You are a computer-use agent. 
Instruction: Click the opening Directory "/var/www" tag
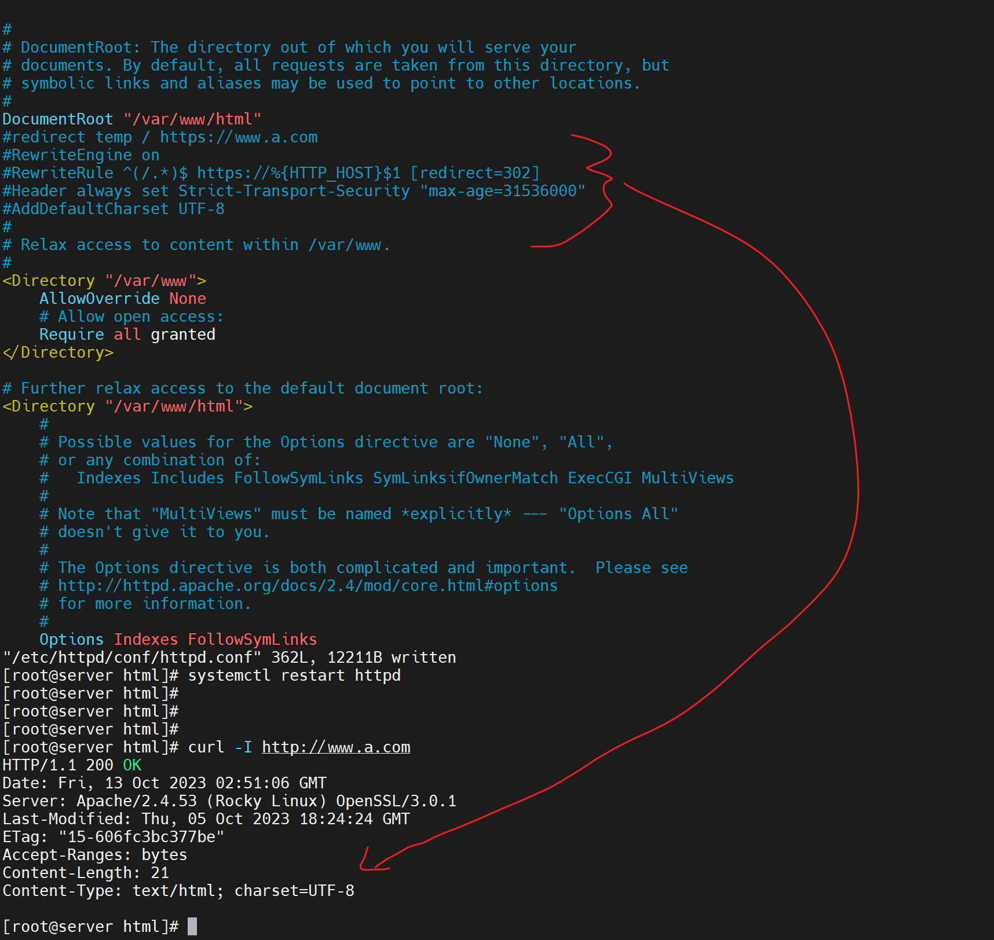click(104, 281)
